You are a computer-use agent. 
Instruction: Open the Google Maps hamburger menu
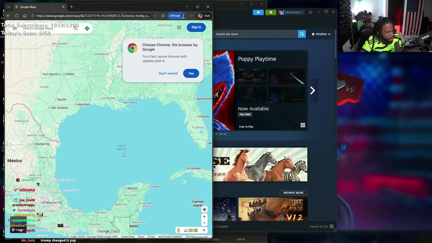pyautogui.click(x=15, y=28)
